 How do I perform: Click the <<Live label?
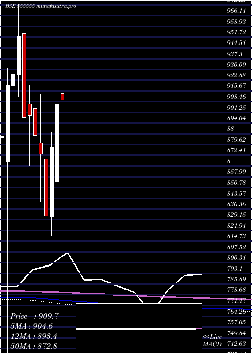coord(212,337)
